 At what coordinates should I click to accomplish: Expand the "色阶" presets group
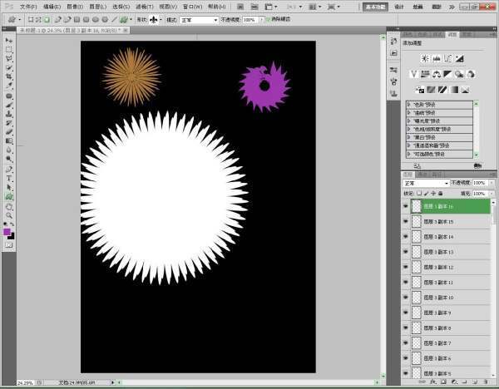pyautogui.click(x=409, y=113)
